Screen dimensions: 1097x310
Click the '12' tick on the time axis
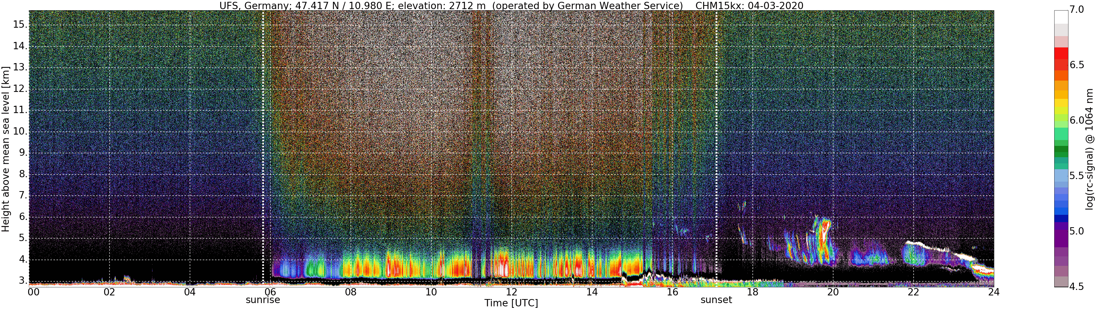point(512,292)
